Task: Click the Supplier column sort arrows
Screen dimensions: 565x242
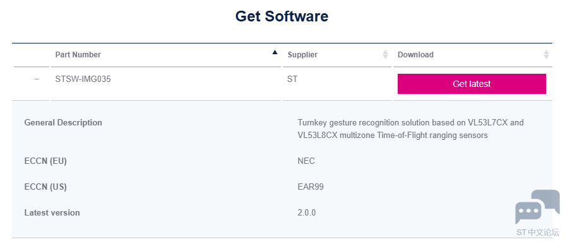Action: pos(385,55)
